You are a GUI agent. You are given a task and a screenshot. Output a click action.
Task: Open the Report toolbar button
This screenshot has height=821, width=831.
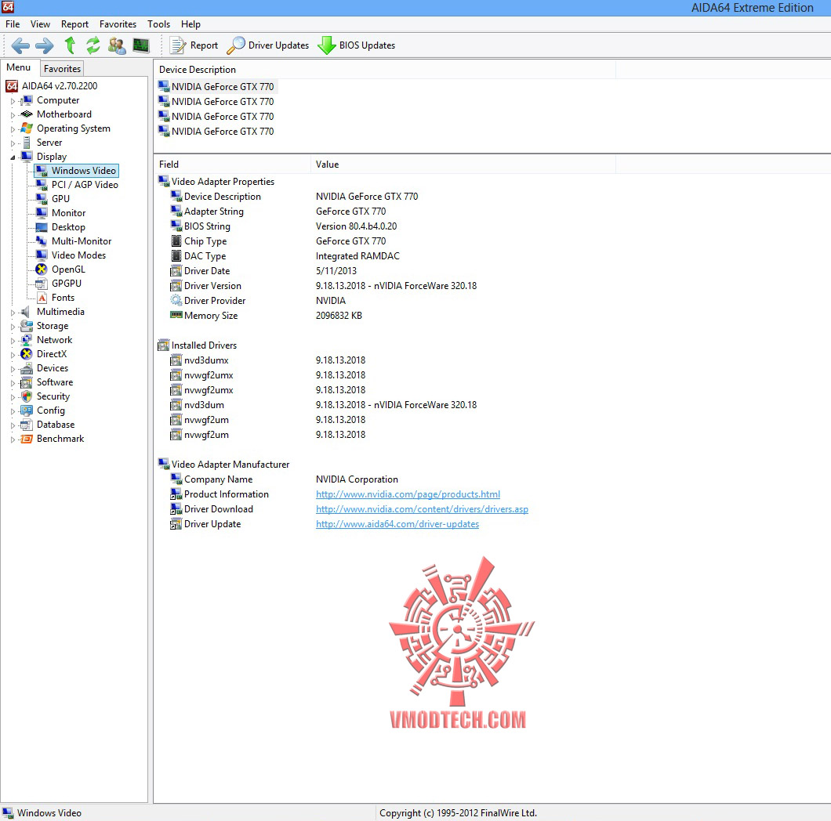pyautogui.click(x=194, y=45)
